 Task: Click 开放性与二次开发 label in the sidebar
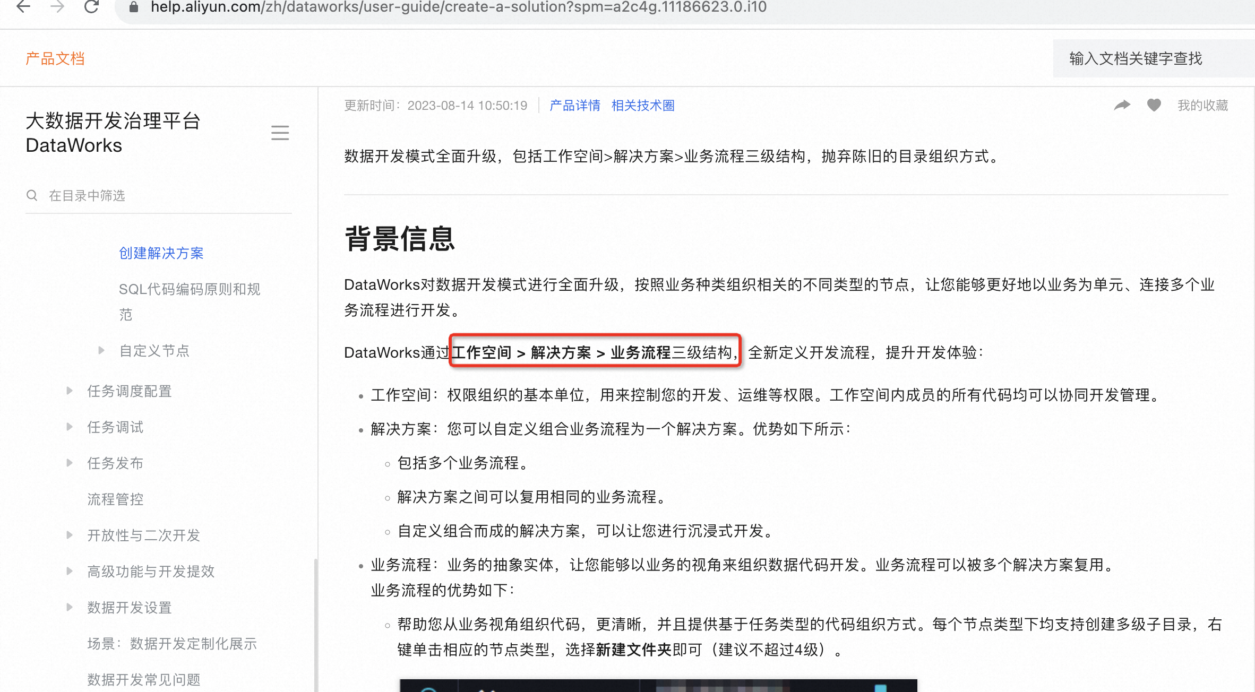click(144, 535)
